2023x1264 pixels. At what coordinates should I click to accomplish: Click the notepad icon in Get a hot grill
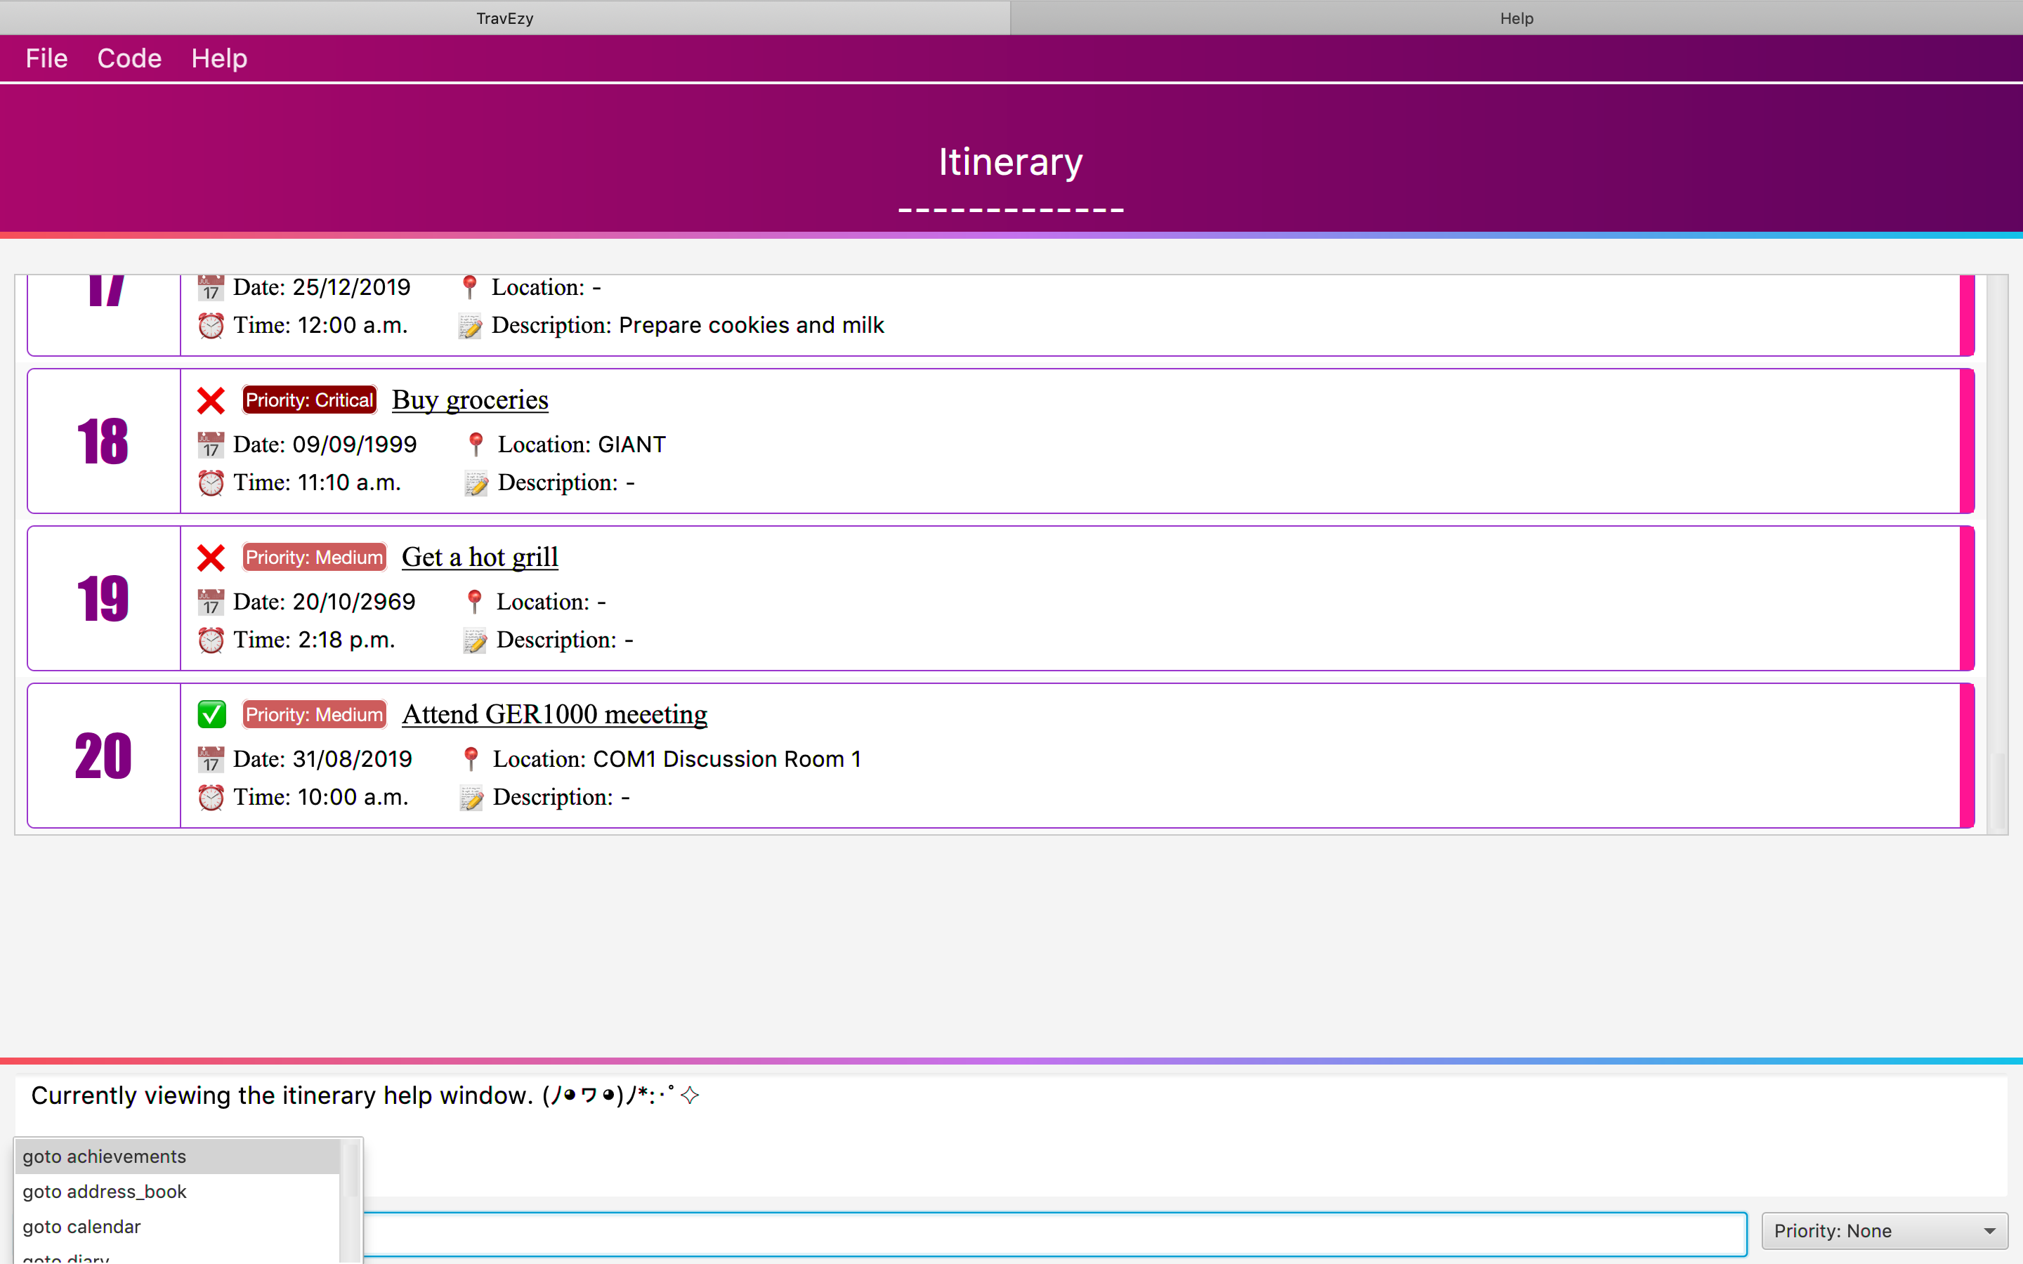pyautogui.click(x=475, y=640)
